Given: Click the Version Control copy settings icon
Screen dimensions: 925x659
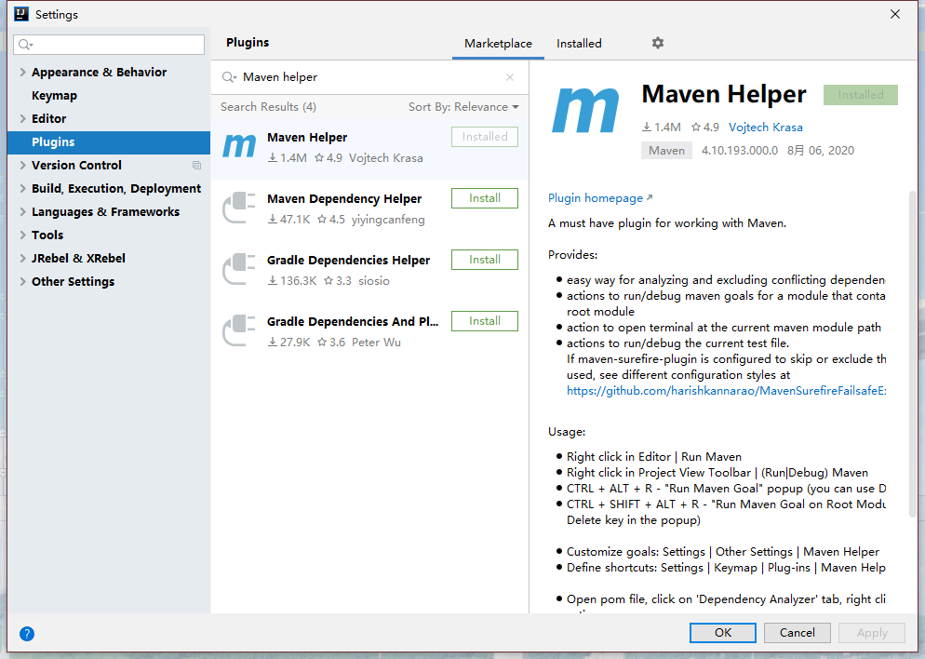Looking at the screenshot, I should 196,166.
